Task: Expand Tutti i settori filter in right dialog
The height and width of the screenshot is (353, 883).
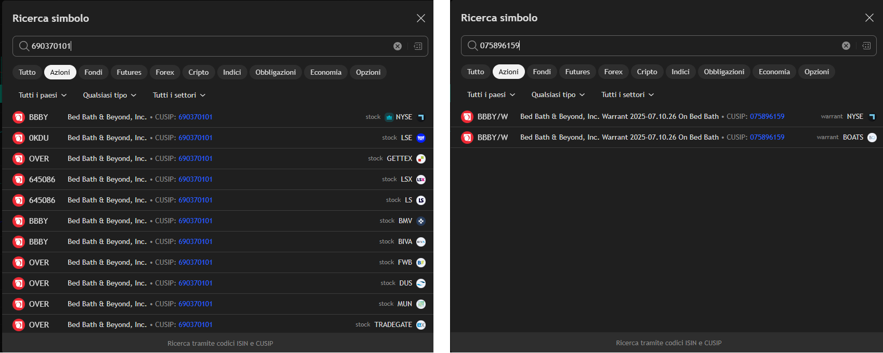Action: (x=628, y=94)
